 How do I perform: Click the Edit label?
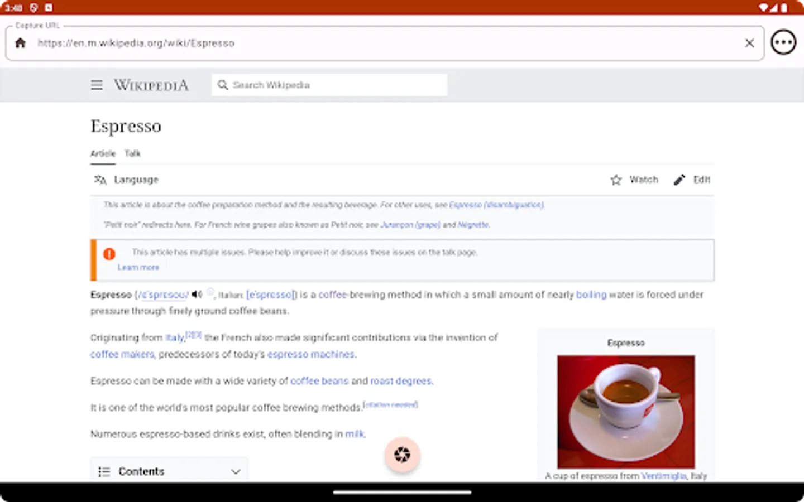point(702,180)
